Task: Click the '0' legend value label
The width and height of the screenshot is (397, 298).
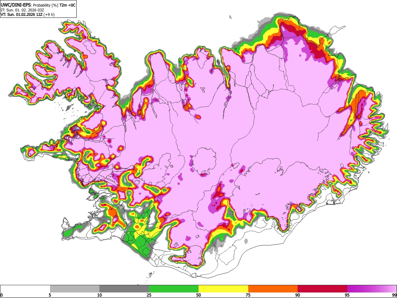Action: click(1, 295)
